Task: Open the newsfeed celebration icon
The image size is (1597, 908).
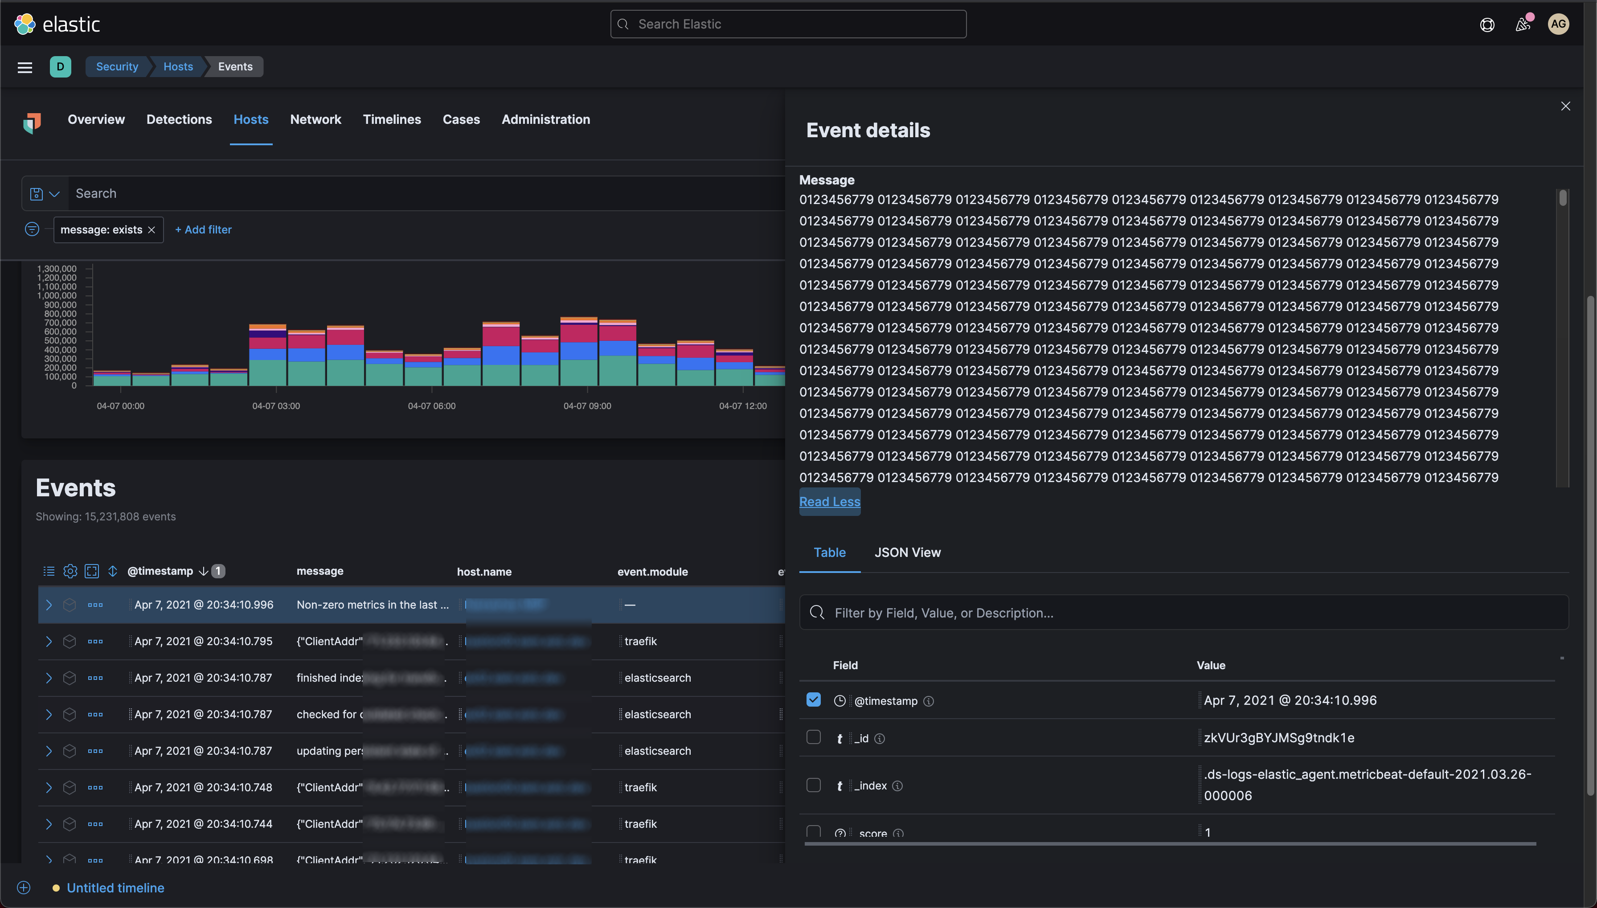Action: coord(1523,25)
